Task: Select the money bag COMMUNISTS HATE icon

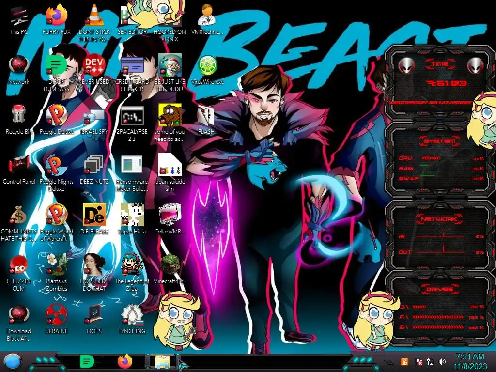Action: pos(19,215)
